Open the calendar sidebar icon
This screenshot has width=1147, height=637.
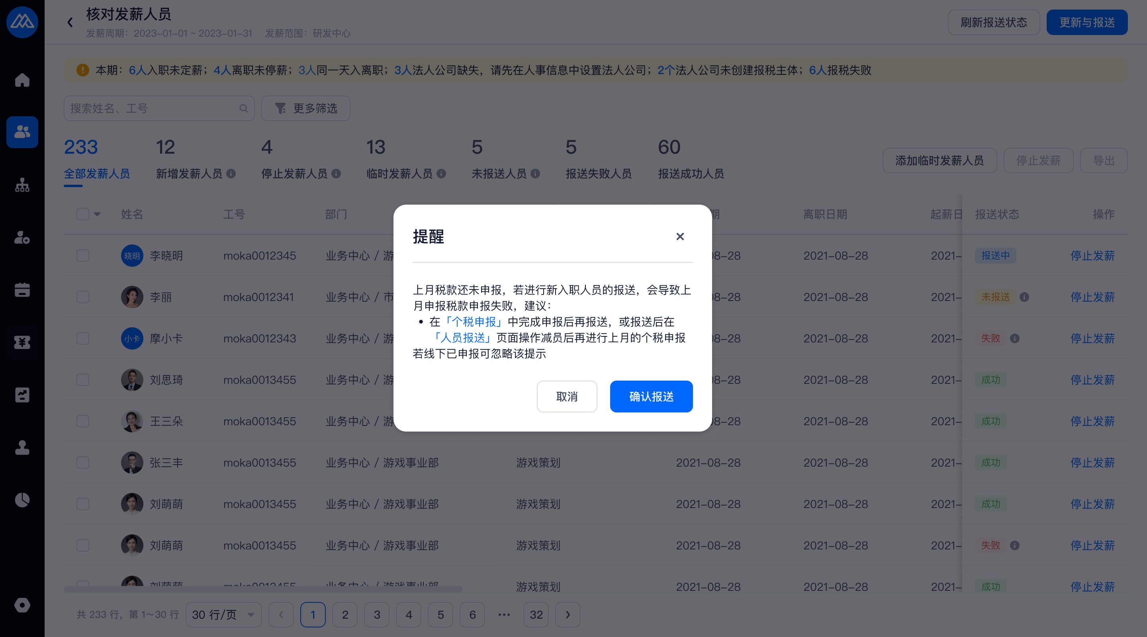(22, 290)
